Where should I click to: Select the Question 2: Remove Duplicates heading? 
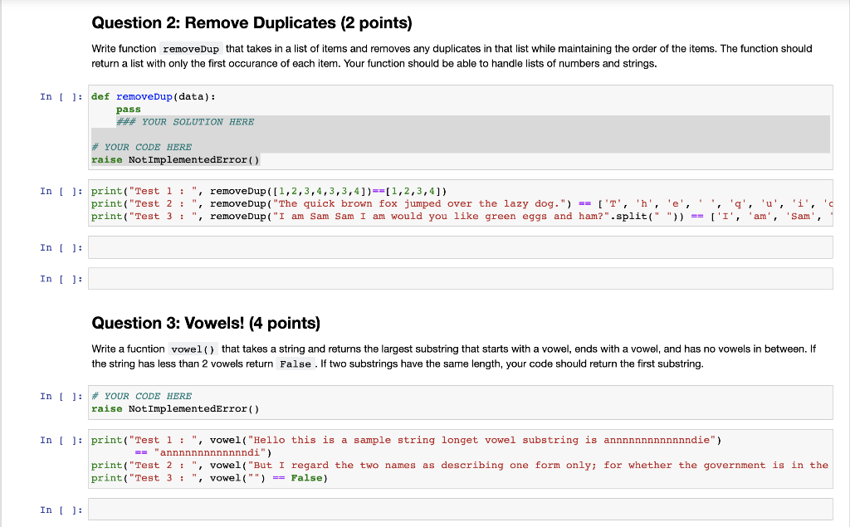click(249, 22)
